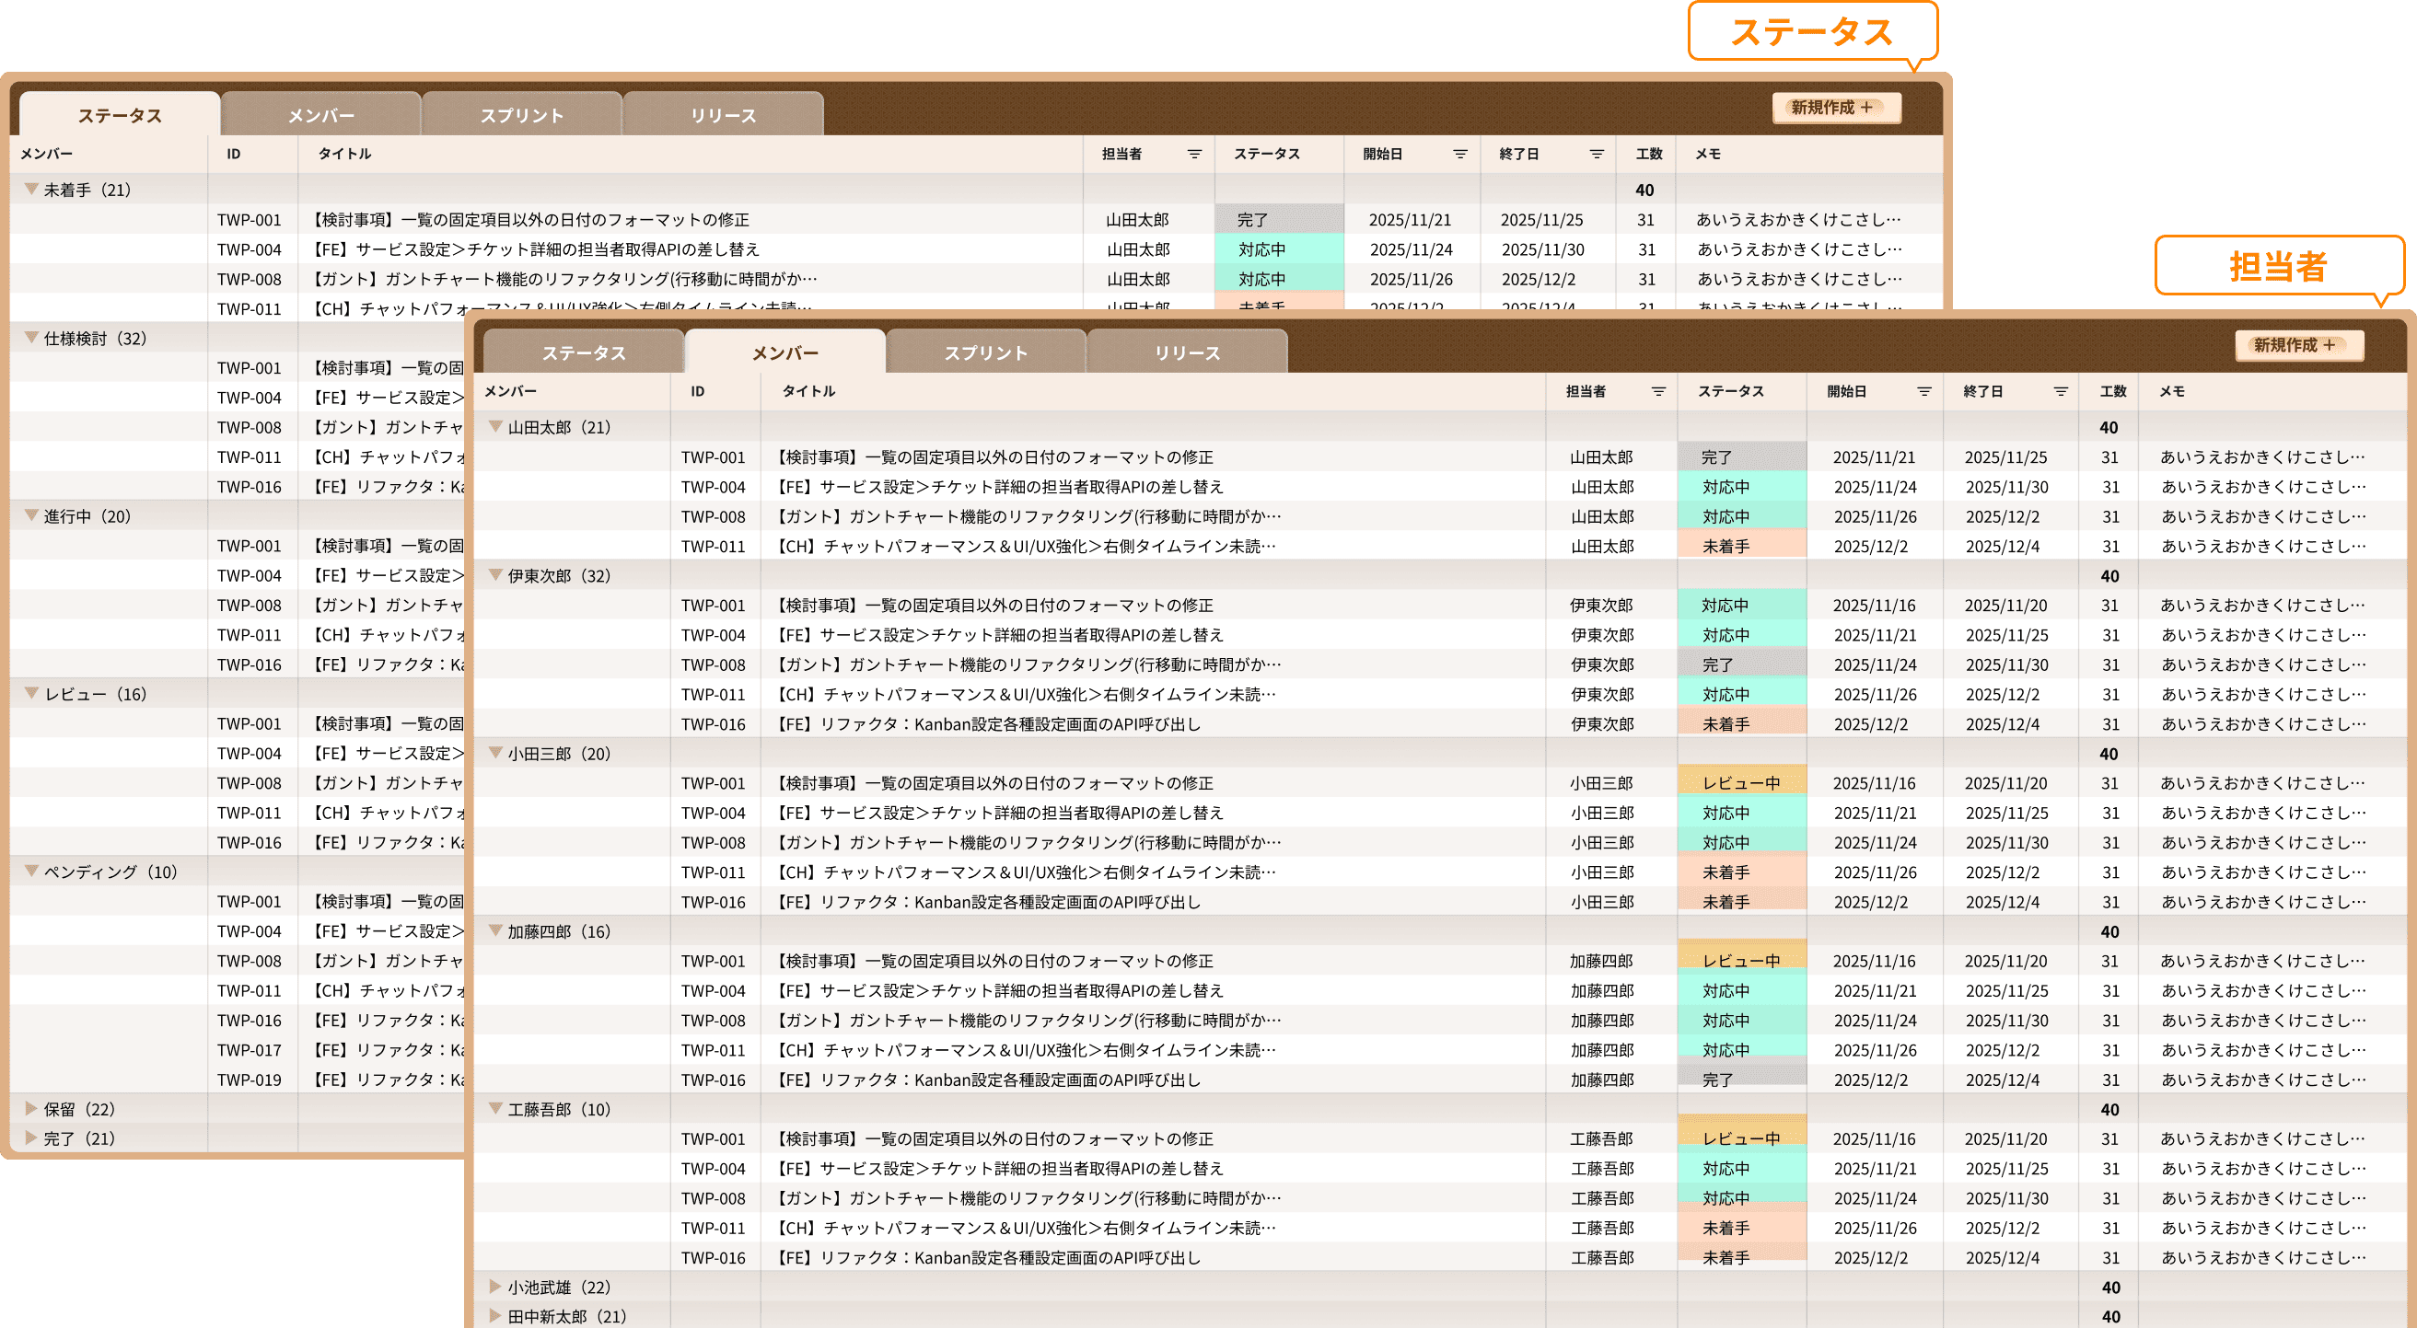Click the 終了日 filter icon in the back table

(1596, 154)
